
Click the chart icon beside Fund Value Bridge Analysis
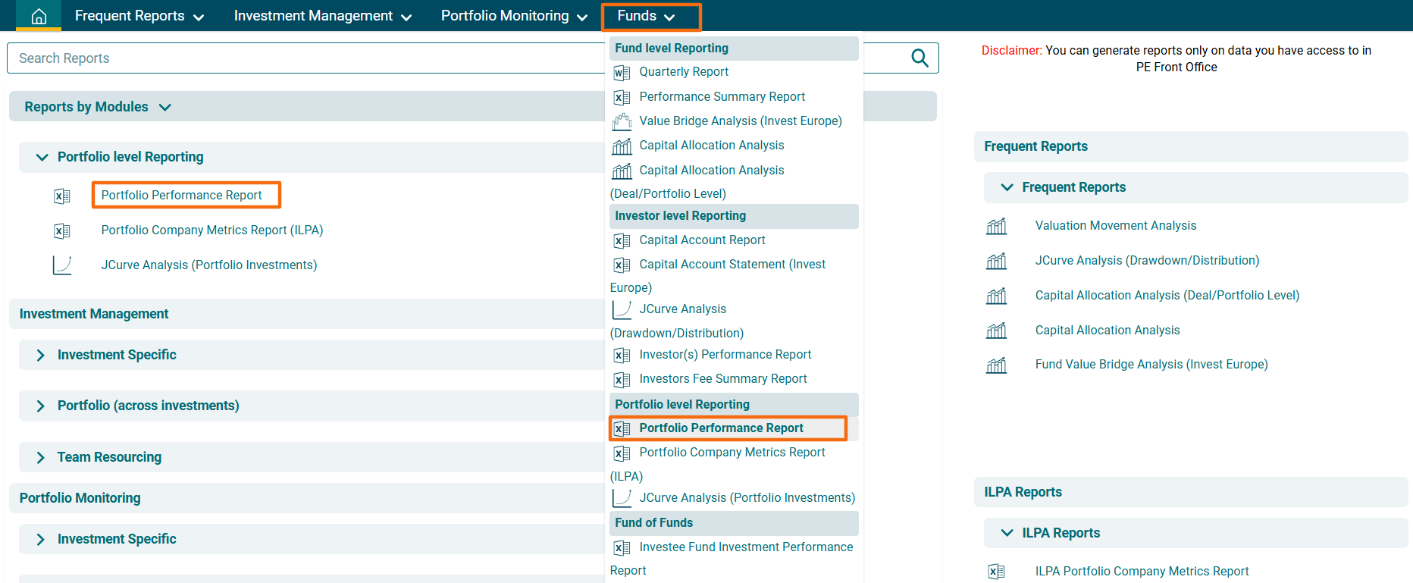996,365
